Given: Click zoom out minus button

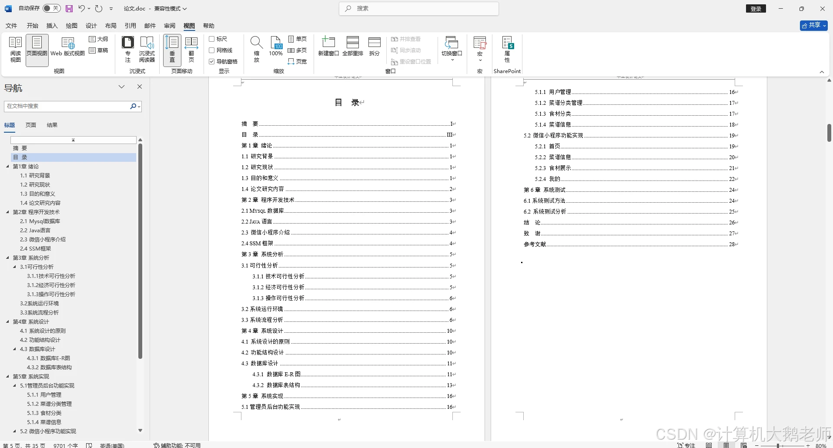Looking at the screenshot, I should (x=757, y=446).
